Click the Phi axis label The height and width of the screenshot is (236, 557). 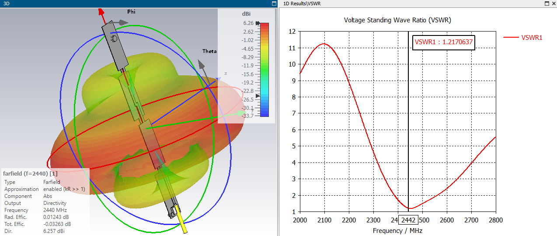tap(131, 12)
